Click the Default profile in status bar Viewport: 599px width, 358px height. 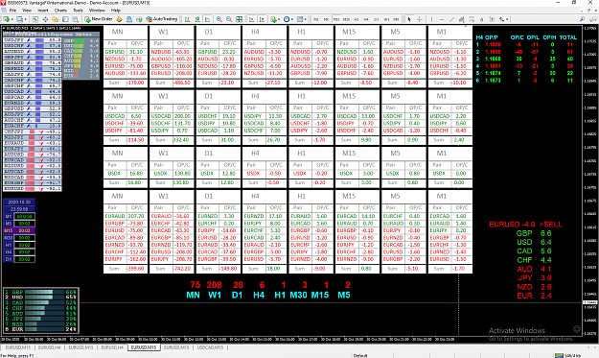[360, 355]
